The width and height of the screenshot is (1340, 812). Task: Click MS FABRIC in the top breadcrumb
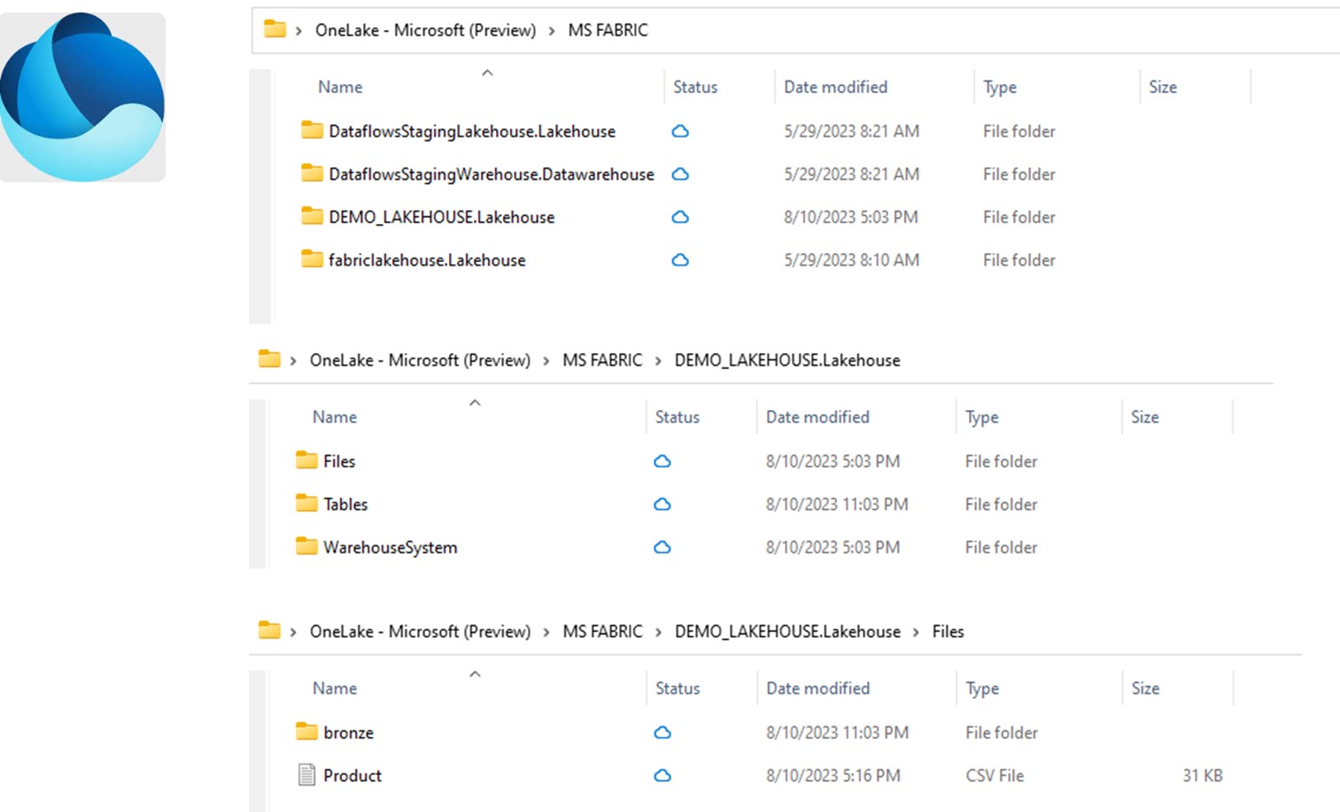point(608,30)
